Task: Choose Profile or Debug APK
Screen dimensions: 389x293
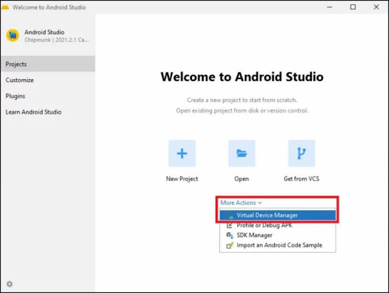Action: pos(278,226)
